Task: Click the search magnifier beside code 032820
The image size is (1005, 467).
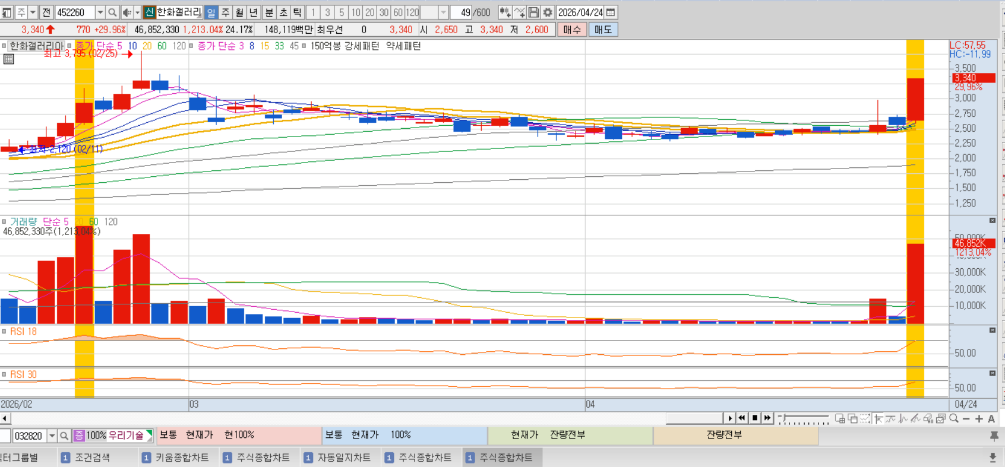Action: click(64, 436)
